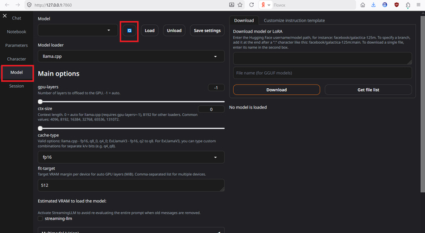Click the Load button
This screenshot has height=233, width=425.
(149, 30)
